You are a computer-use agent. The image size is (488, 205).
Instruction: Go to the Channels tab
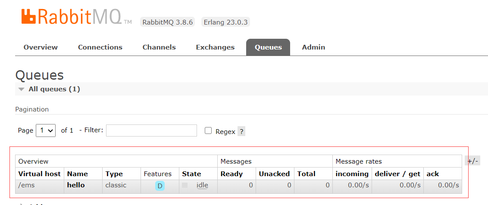point(159,47)
